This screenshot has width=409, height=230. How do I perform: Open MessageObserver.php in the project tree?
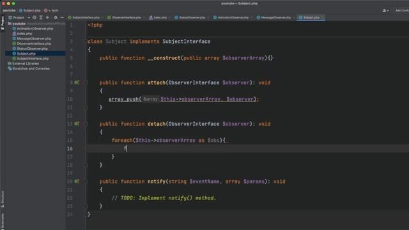(x=34, y=38)
